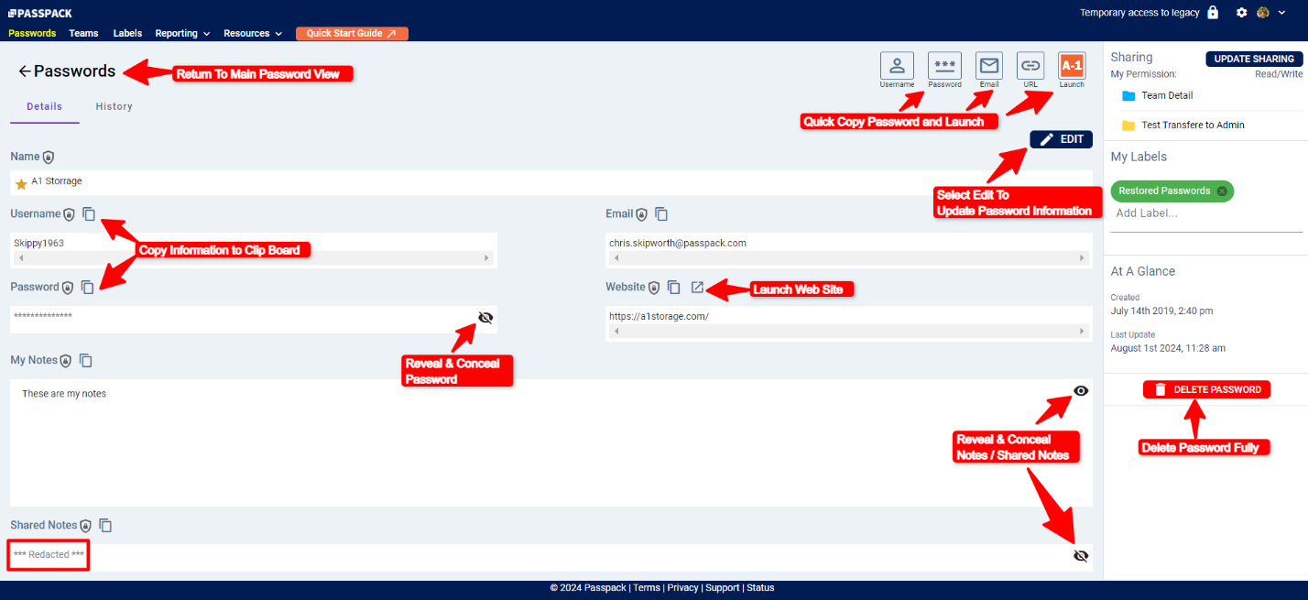Copy My Notes to clipboard
Image resolution: width=1308 pixels, height=600 pixels.
pos(86,361)
